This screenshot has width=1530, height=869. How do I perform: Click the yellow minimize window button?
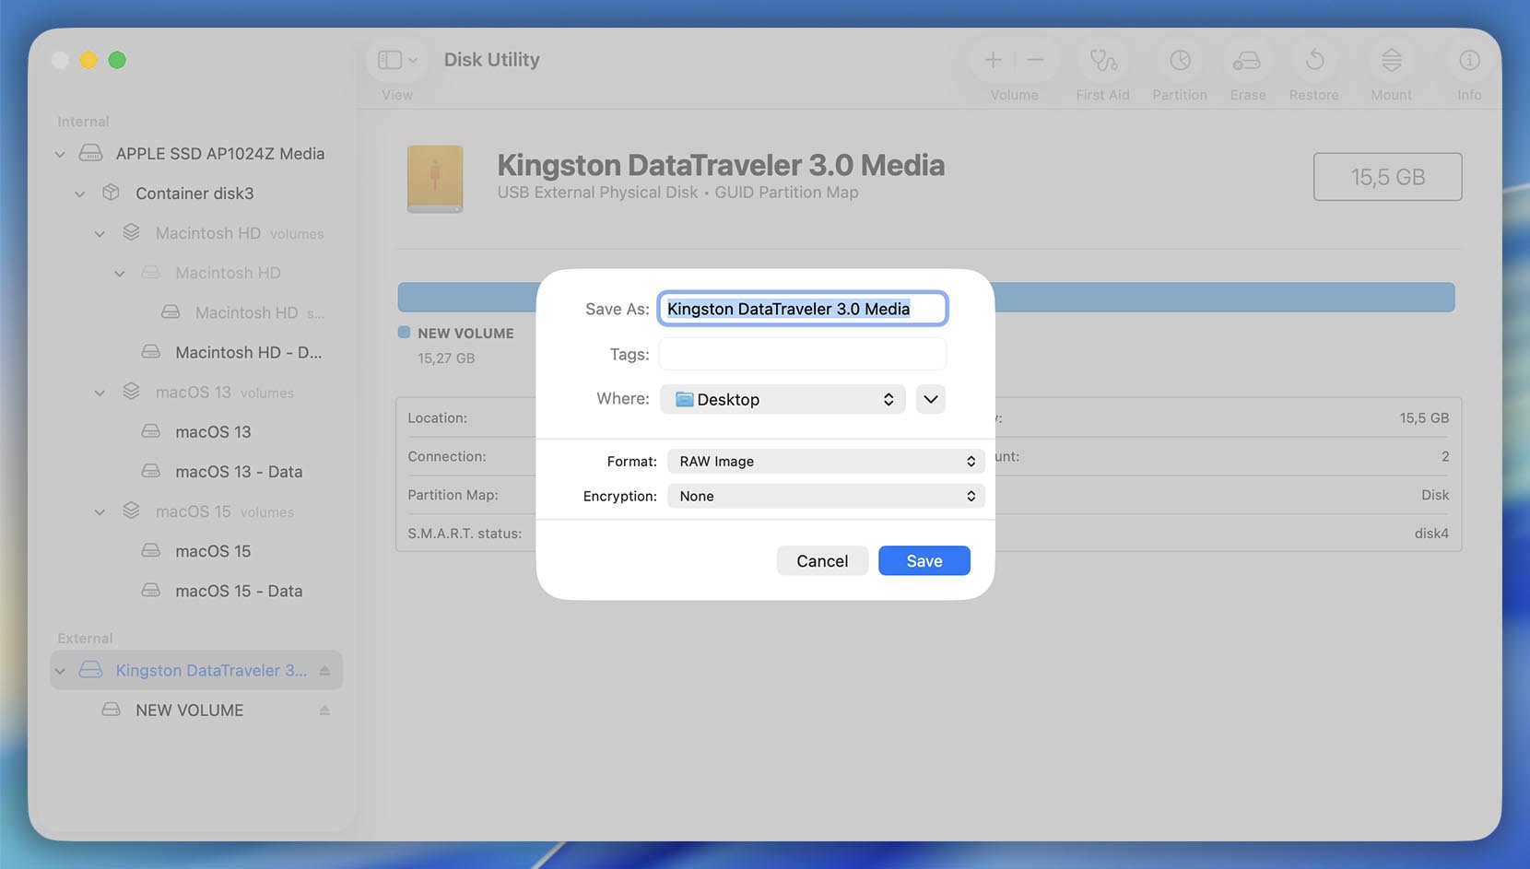pyautogui.click(x=88, y=60)
